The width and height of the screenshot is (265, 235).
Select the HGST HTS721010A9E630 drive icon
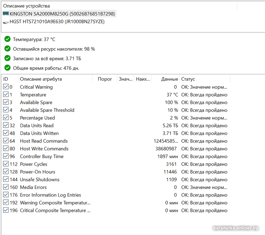pos(6,22)
